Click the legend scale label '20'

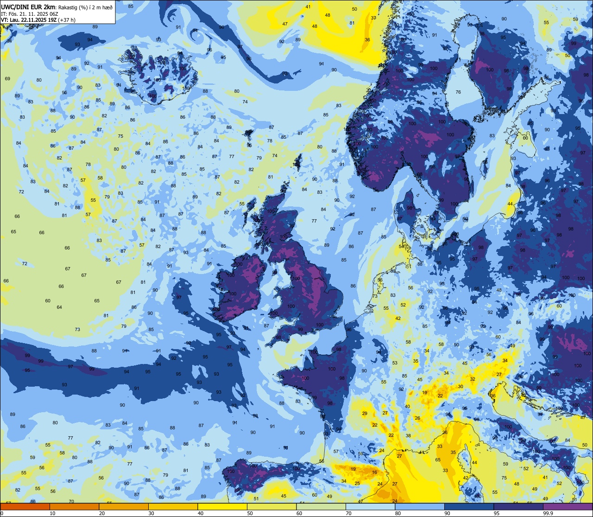click(x=102, y=513)
